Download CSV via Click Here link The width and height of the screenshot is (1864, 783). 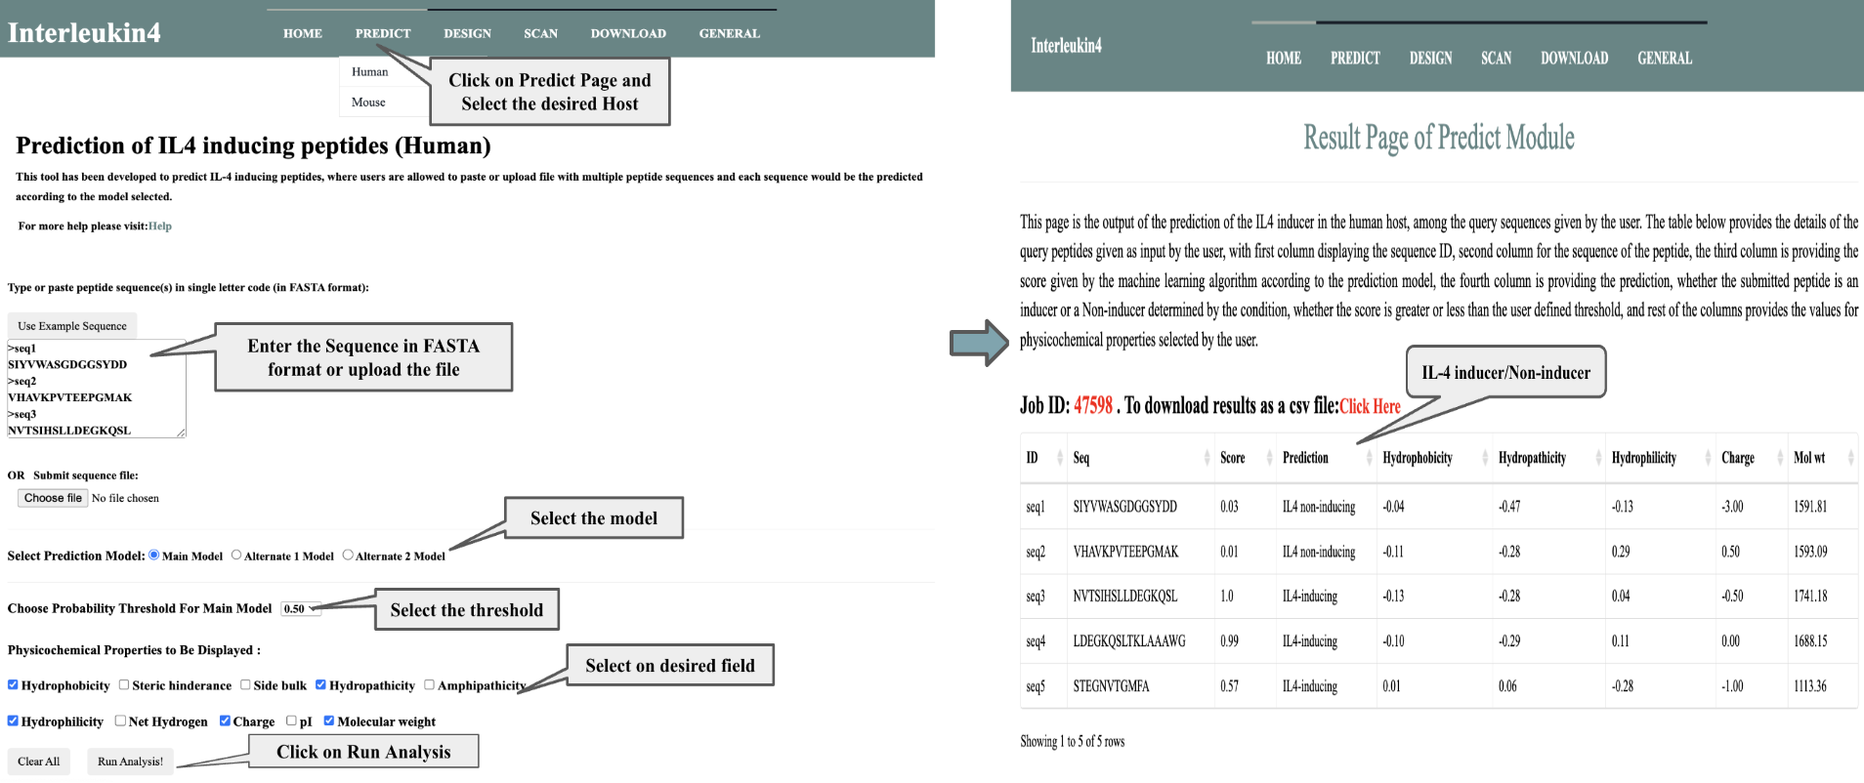click(x=1370, y=406)
